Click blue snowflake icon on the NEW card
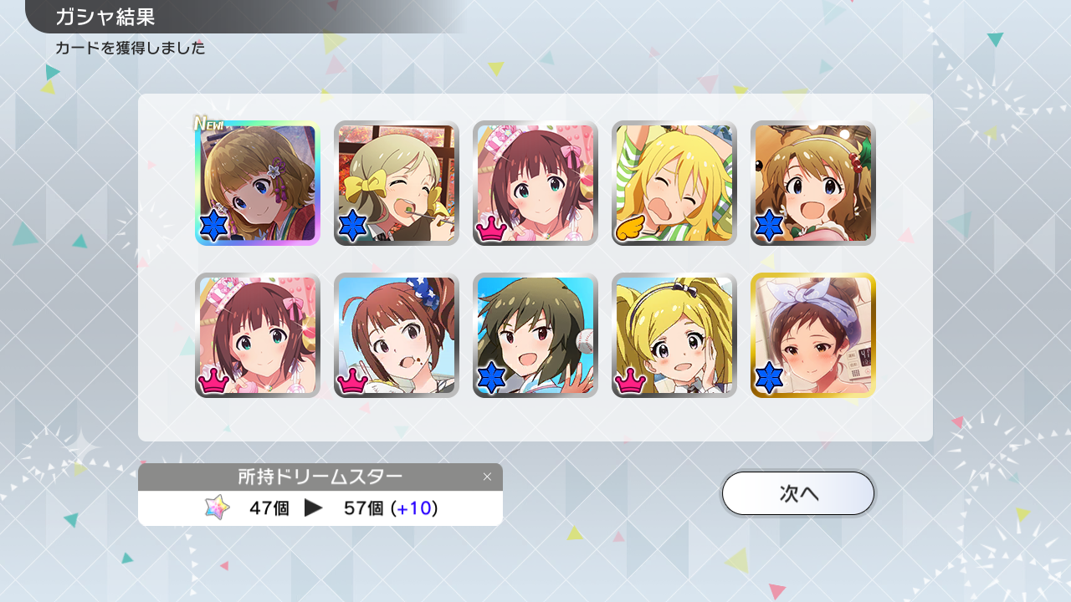1071x602 pixels. [x=214, y=227]
